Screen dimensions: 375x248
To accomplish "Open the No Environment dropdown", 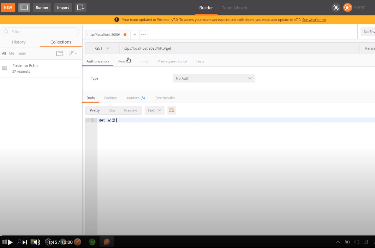I will click(368, 31).
